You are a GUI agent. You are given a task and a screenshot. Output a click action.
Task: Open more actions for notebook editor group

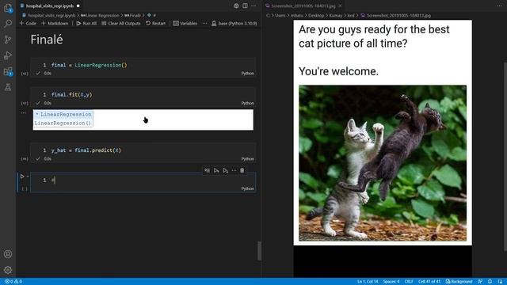(x=253, y=6)
